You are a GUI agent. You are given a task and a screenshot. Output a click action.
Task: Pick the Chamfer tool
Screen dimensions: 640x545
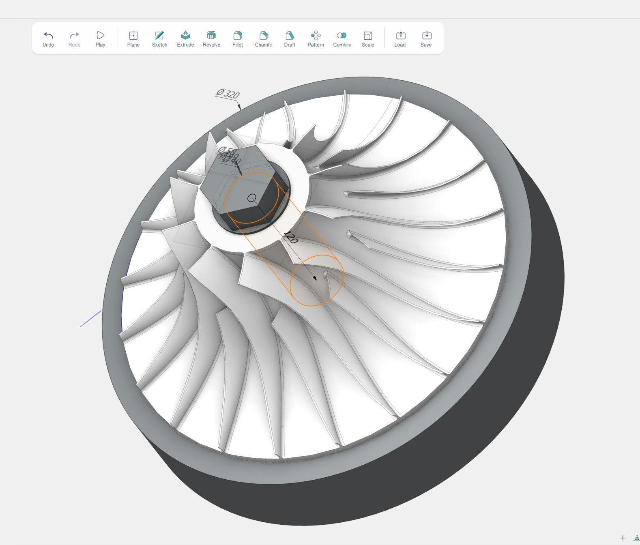tap(264, 39)
